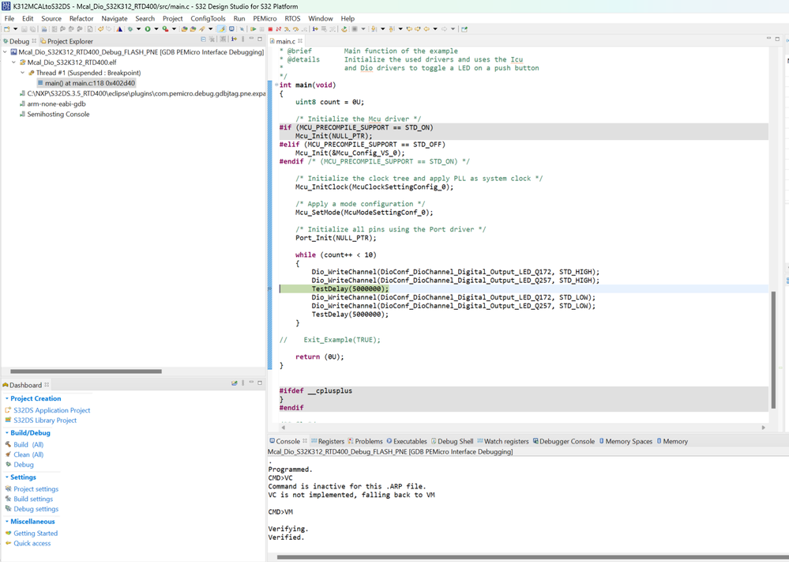Open the New file dropdown arrow

tap(15, 29)
